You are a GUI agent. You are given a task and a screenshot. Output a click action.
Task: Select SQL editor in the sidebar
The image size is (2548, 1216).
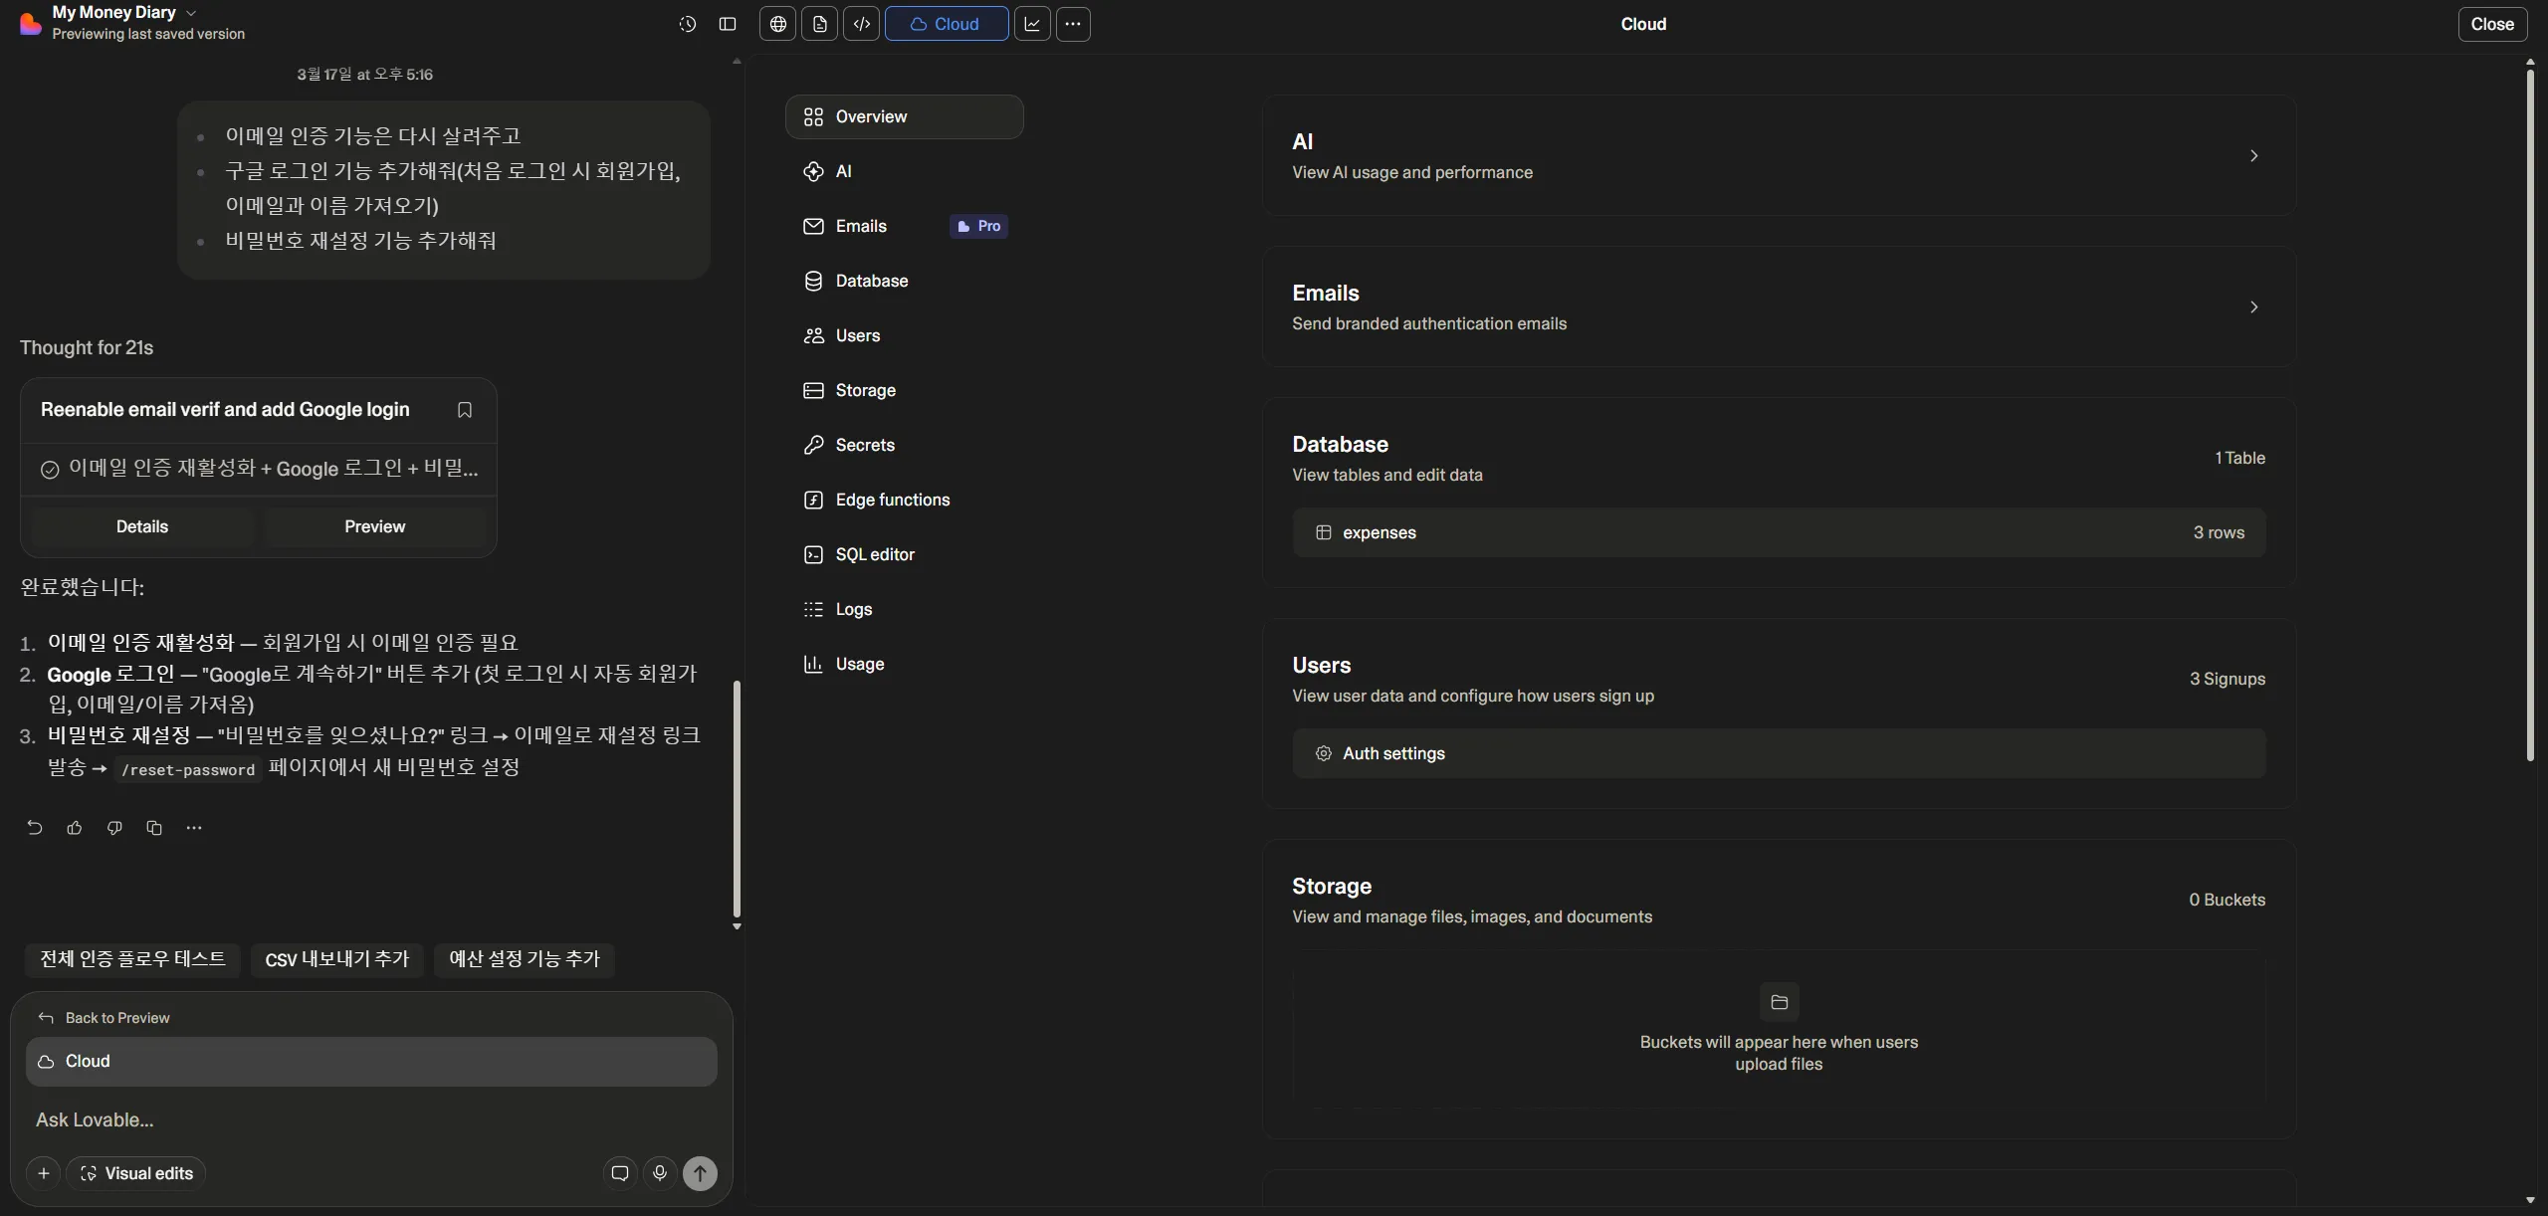coord(874,554)
